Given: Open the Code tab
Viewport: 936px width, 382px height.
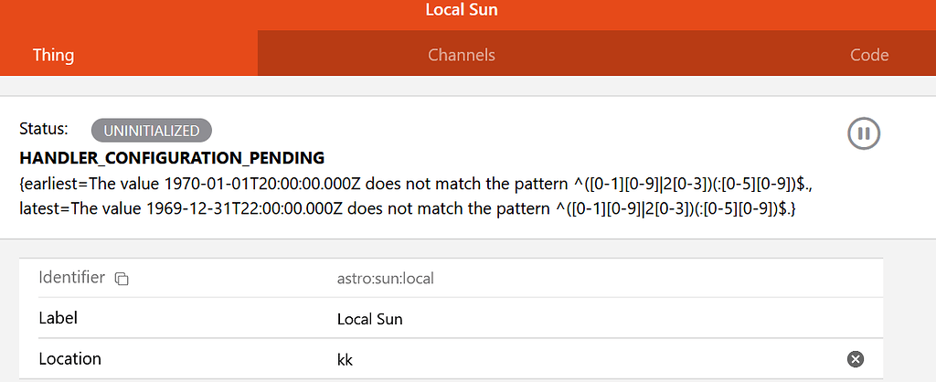Looking at the screenshot, I should point(868,55).
